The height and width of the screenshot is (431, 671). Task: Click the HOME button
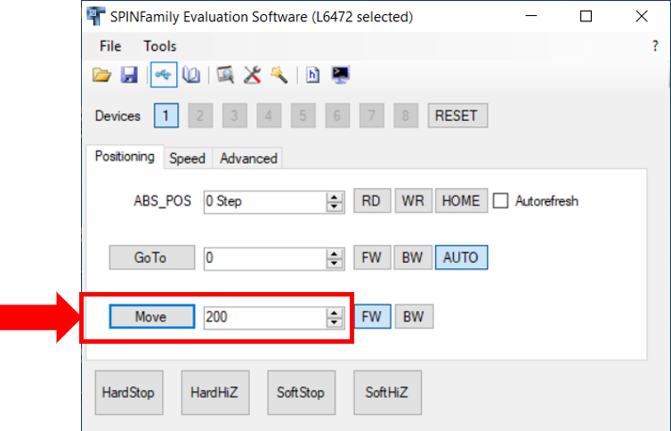click(461, 200)
